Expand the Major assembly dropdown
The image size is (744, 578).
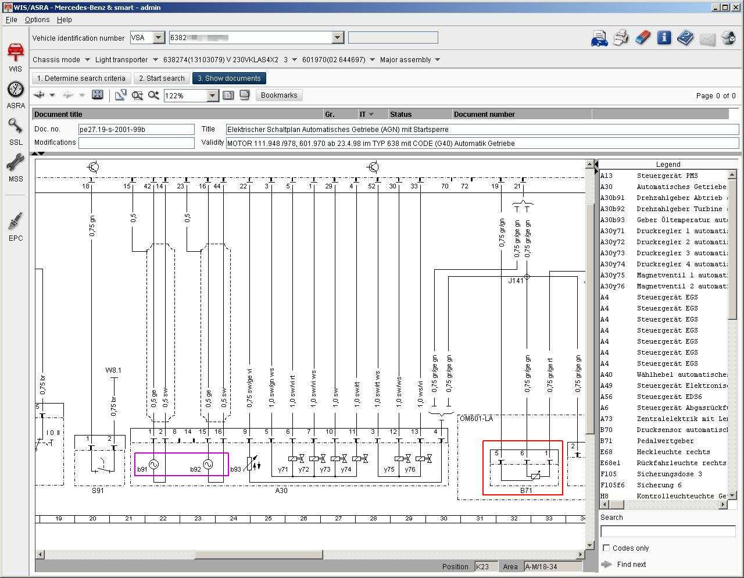point(437,60)
